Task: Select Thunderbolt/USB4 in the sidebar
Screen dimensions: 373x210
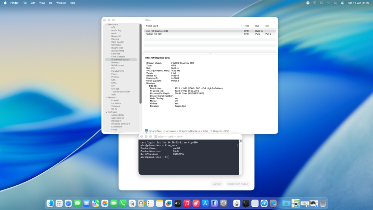Action: tap(120, 91)
